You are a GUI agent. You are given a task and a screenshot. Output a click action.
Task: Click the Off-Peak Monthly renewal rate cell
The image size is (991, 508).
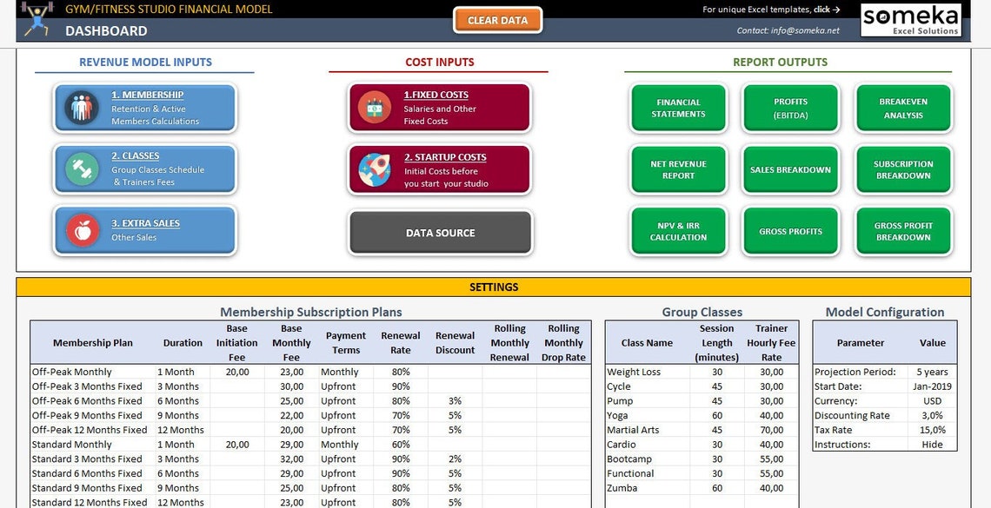[401, 372]
